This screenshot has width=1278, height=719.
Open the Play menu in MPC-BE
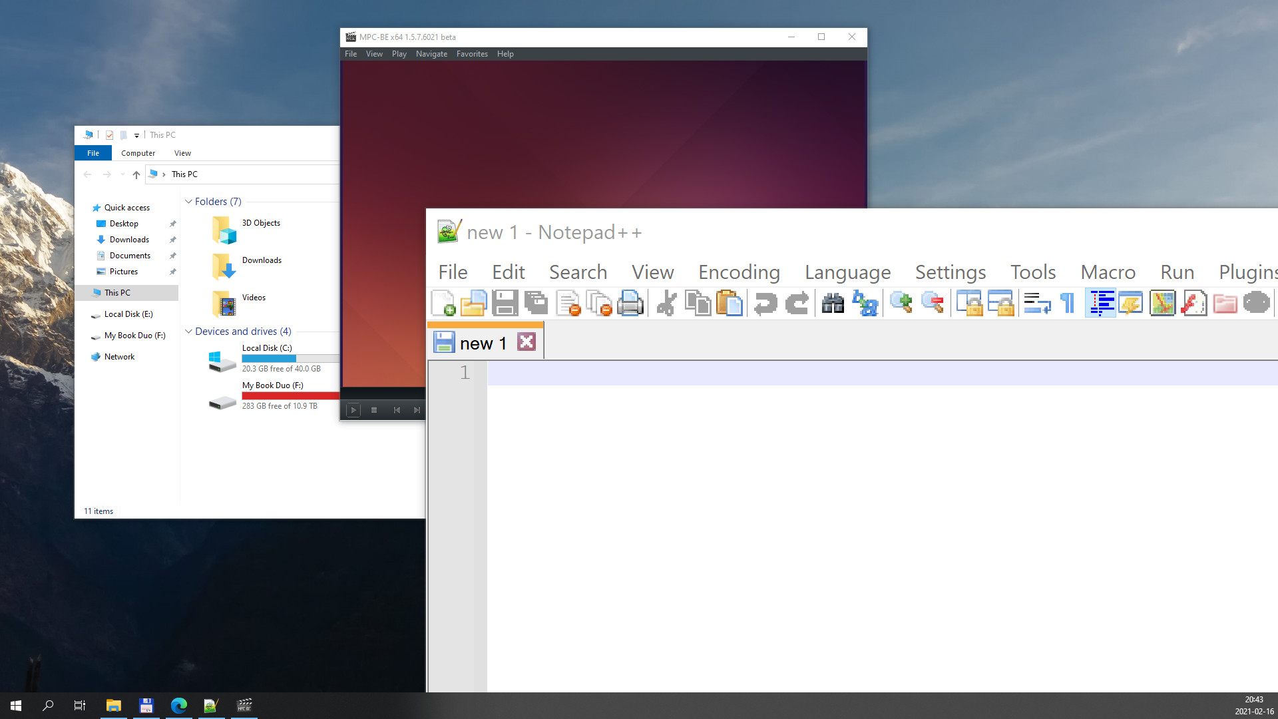399,54
